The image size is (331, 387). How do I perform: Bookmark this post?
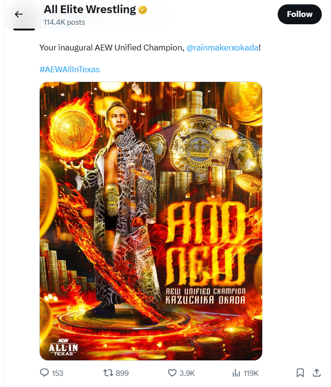tap(300, 372)
